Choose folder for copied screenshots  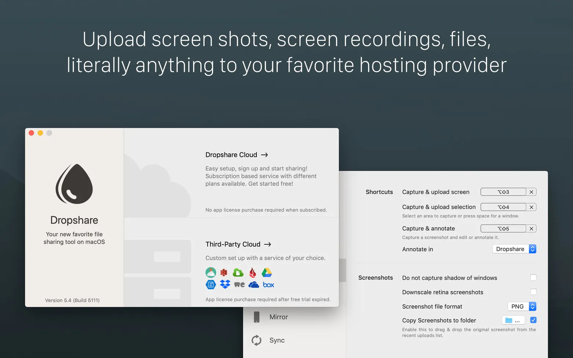pyautogui.click(x=513, y=320)
